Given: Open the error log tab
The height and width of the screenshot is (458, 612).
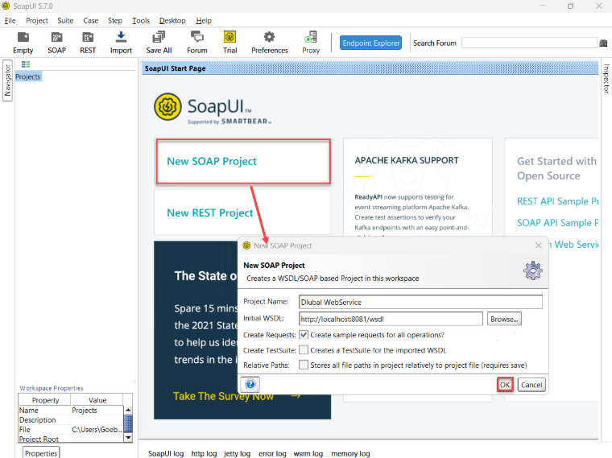Looking at the screenshot, I should click(272, 453).
